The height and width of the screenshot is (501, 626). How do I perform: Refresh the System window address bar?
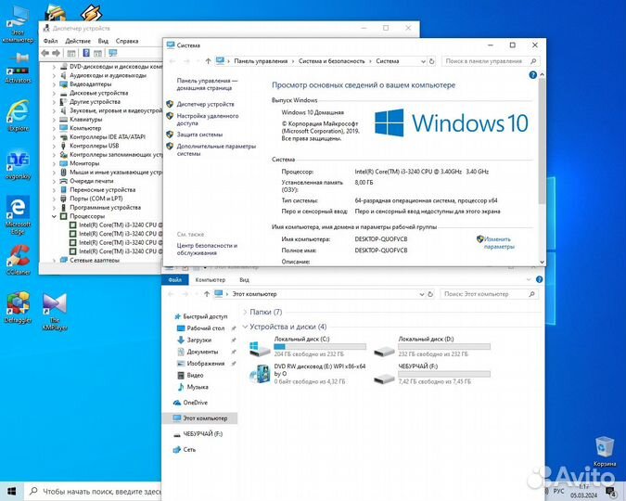coord(431,61)
